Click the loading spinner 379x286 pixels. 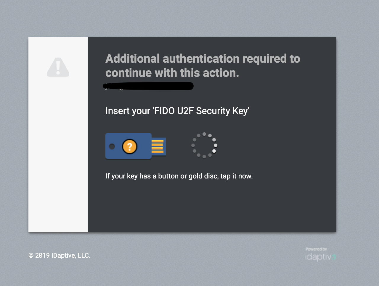click(204, 145)
